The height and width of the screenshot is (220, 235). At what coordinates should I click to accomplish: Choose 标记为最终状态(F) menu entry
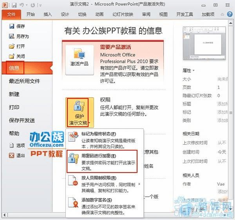(105, 140)
